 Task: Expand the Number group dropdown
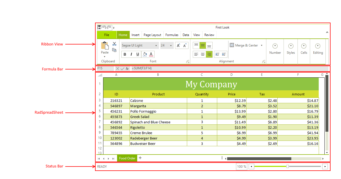275,46
